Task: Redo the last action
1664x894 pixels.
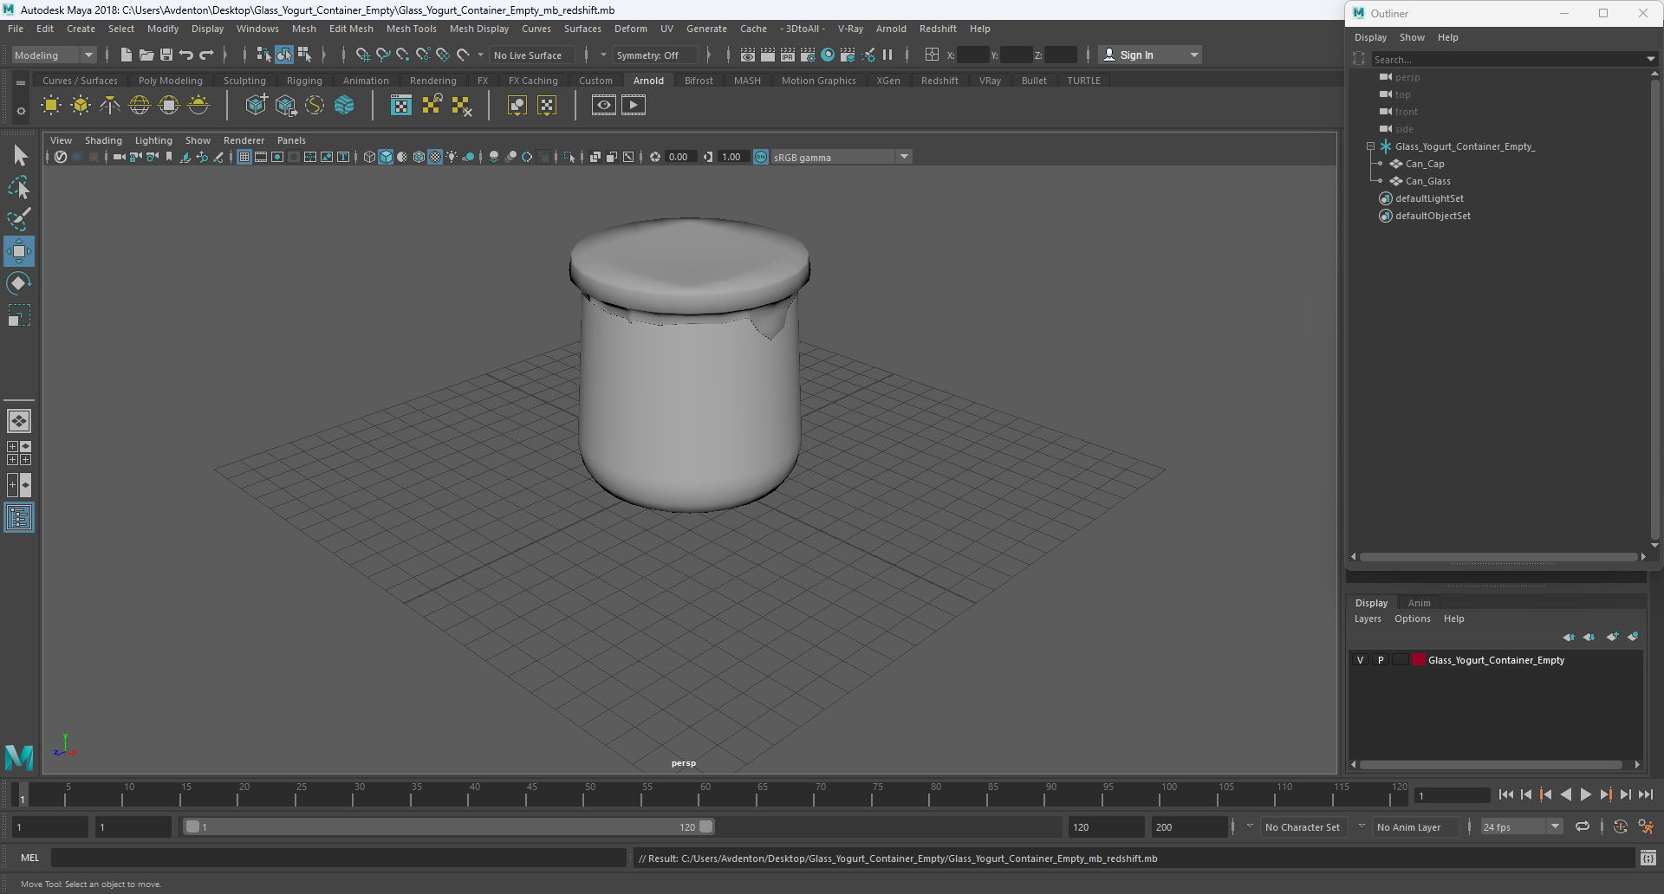Action: tap(206, 55)
